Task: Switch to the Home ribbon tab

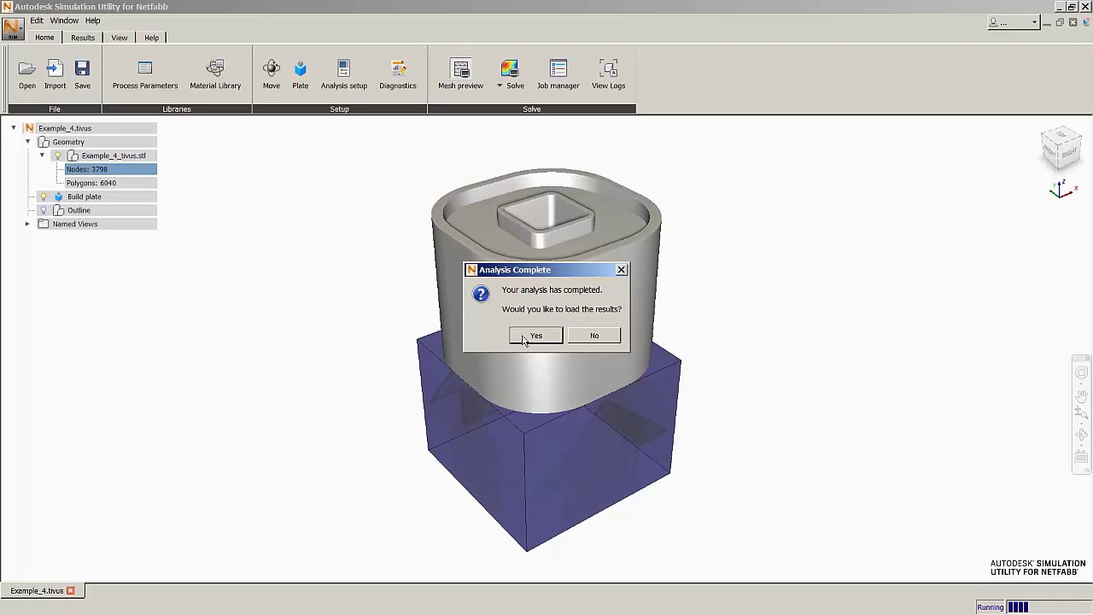Action: coord(44,38)
